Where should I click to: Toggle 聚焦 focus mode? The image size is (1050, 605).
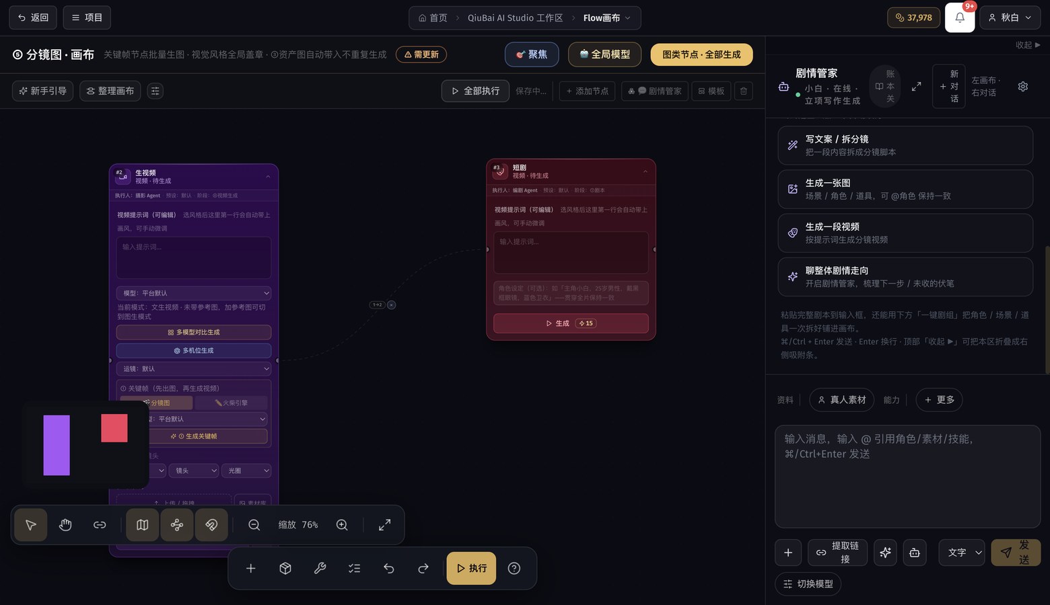coord(532,54)
